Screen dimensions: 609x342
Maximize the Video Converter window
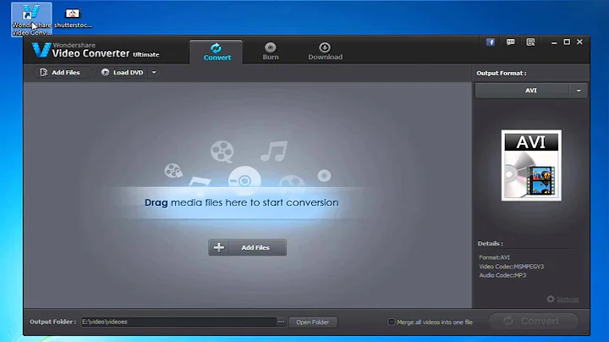[567, 42]
